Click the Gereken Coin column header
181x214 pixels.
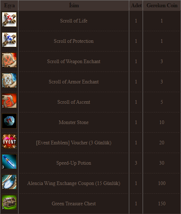(x=162, y=5)
